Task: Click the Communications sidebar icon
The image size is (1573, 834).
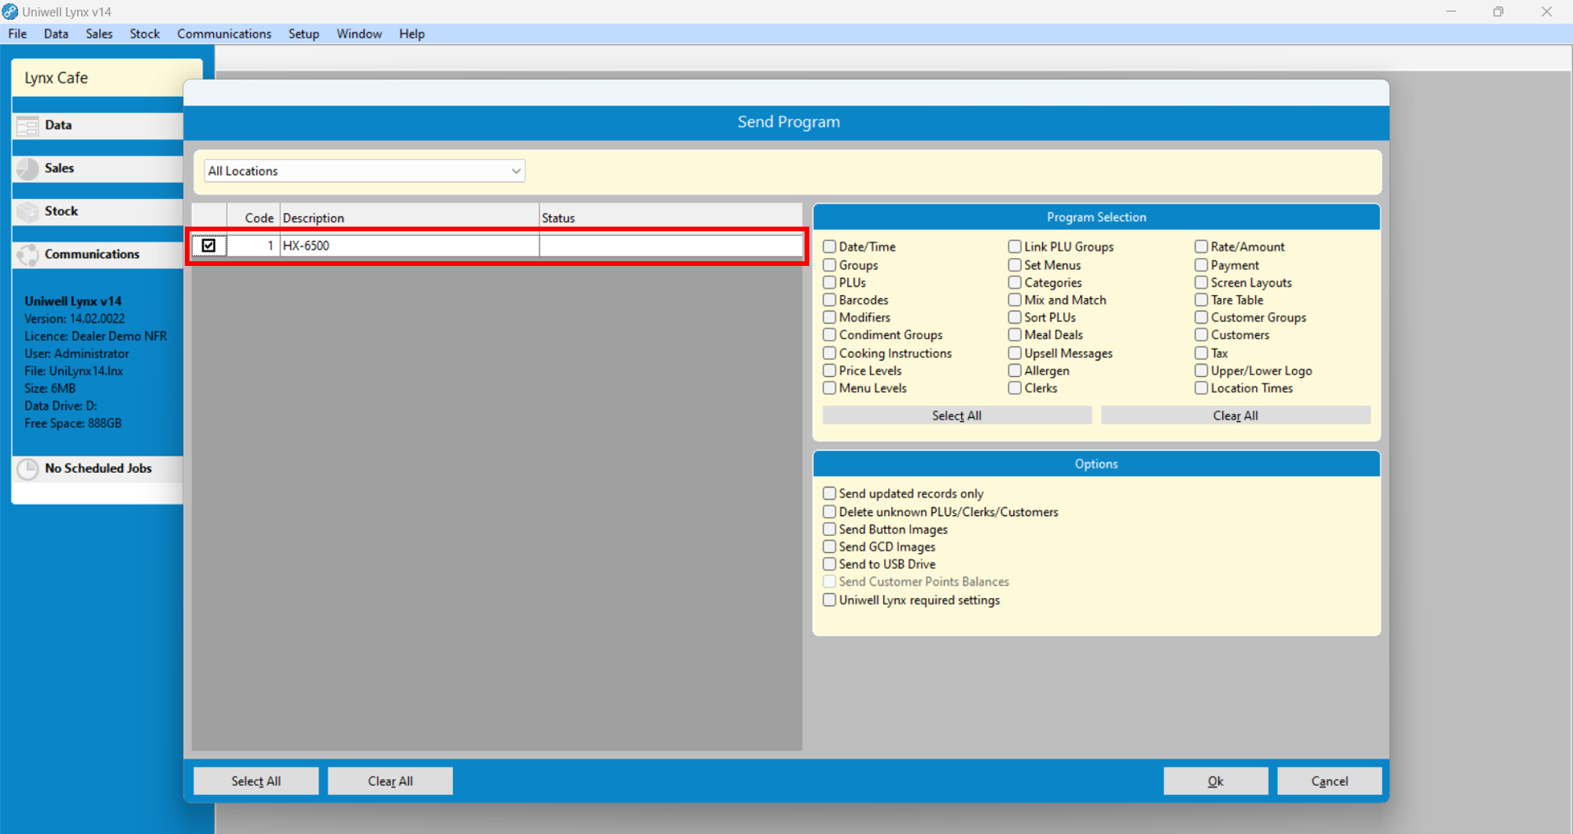Action: point(28,255)
